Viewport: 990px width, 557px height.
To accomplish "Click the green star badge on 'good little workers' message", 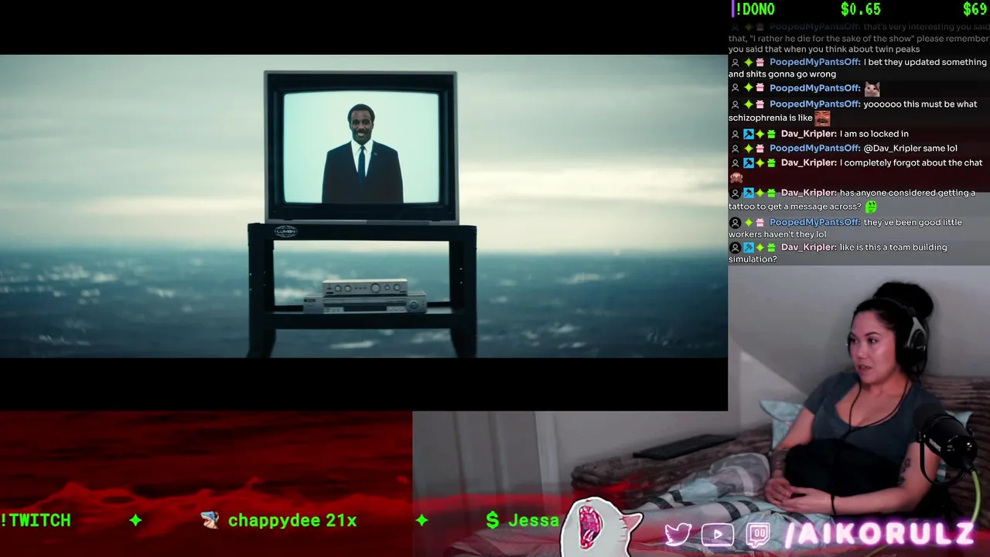I will [x=749, y=223].
